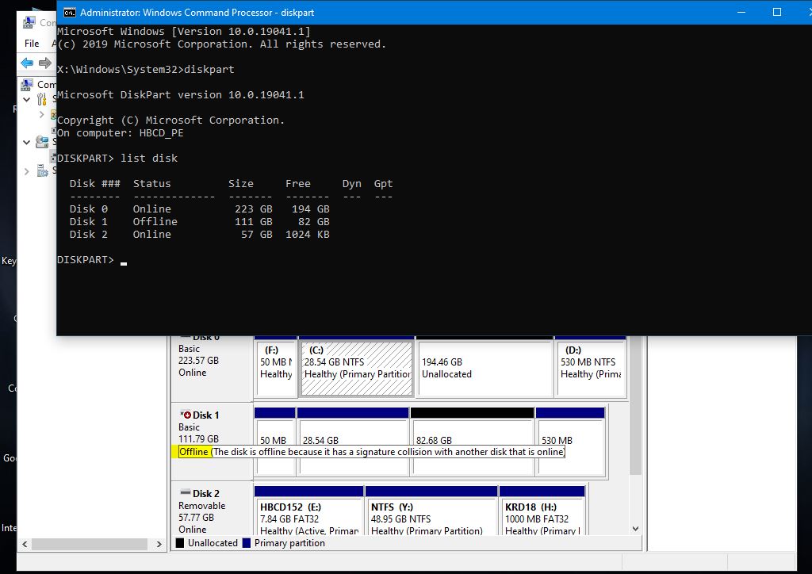This screenshot has height=574, width=812.
Task: Click the Command Prompt icon in title bar
Action: (x=70, y=12)
